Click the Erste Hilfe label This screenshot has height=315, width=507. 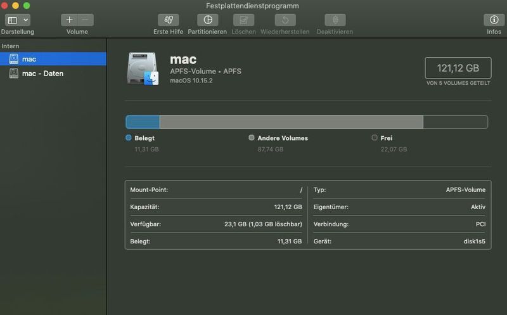coord(168,32)
